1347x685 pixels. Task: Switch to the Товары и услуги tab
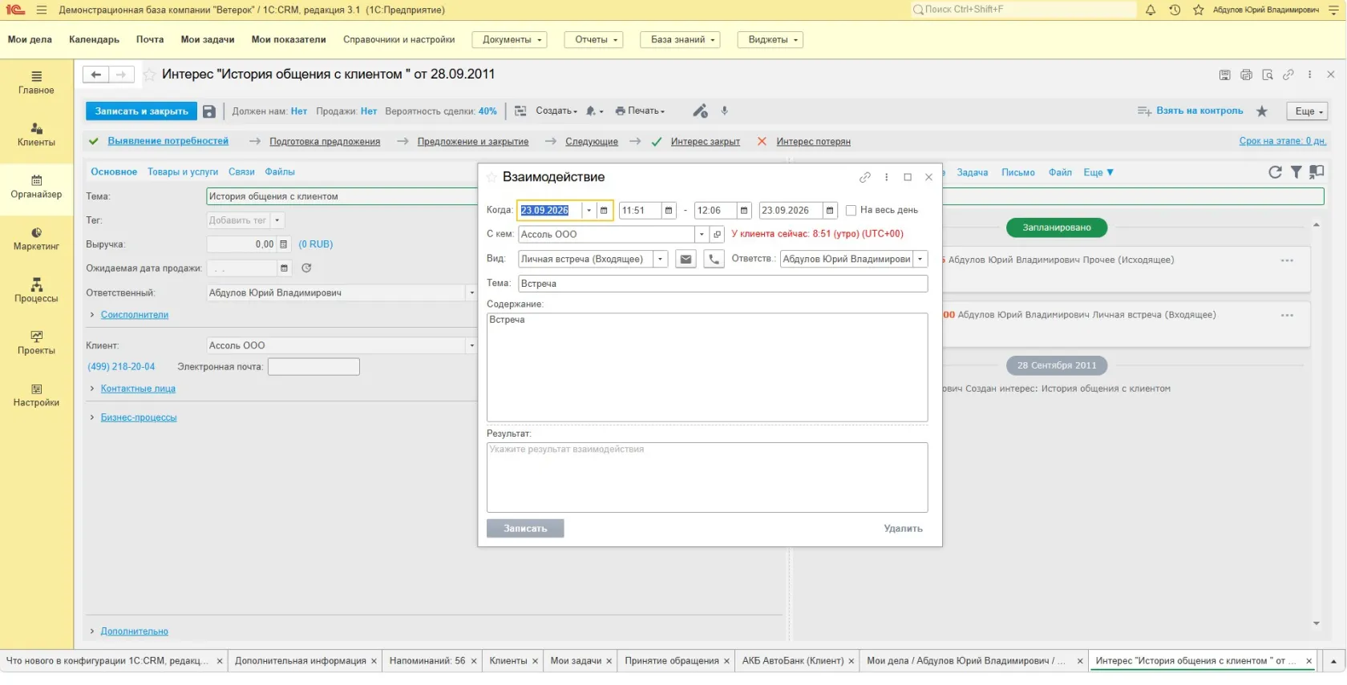point(183,171)
